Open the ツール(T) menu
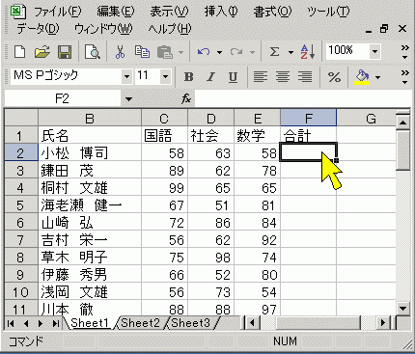This screenshot has width=415, height=354. pyautogui.click(x=328, y=12)
